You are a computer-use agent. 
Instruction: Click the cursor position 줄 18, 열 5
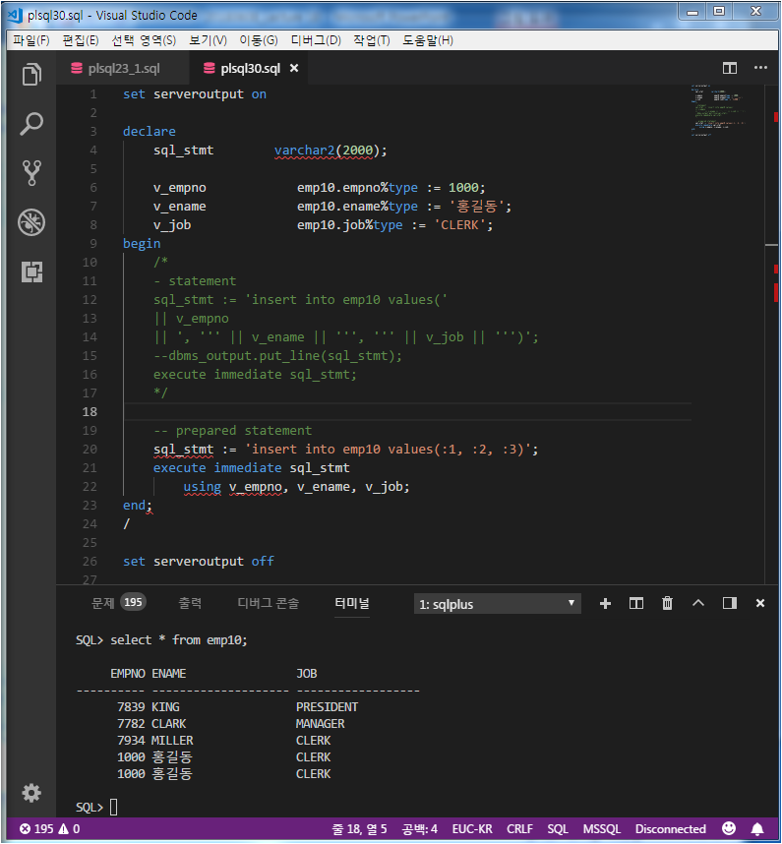[359, 829]
